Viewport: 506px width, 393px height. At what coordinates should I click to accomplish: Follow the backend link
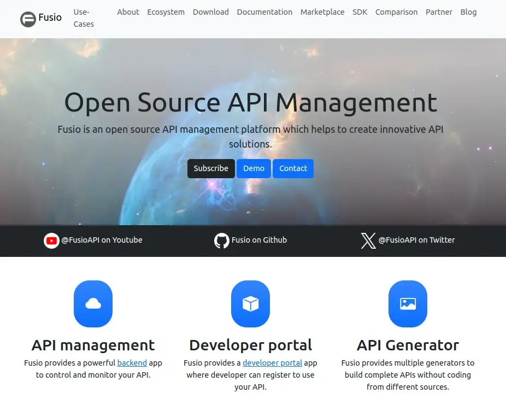(x=132, y=363)
